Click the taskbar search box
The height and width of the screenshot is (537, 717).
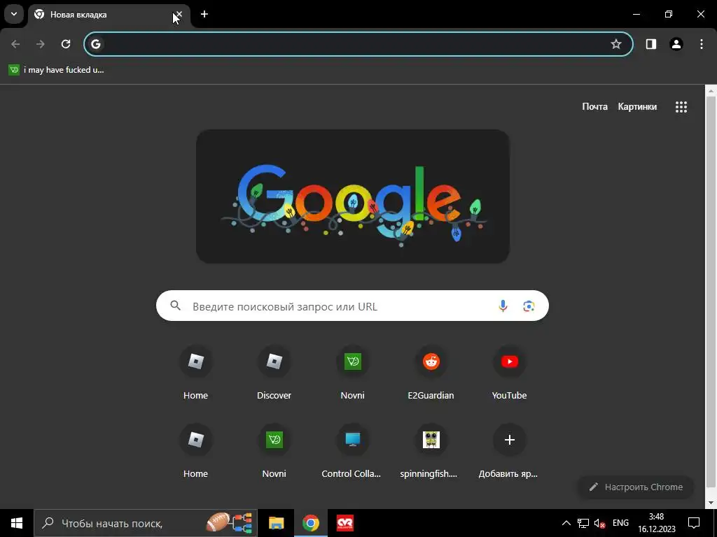tap(146, 523)
